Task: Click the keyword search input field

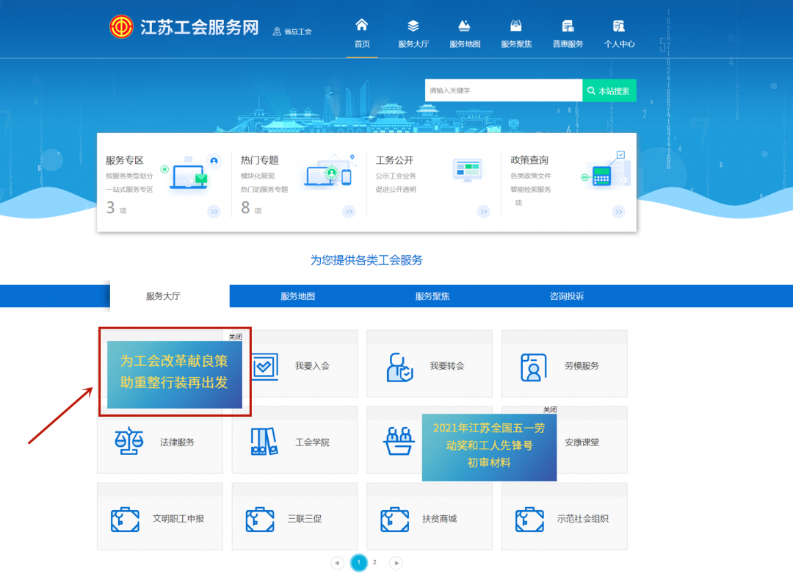Action: point(503,91)
